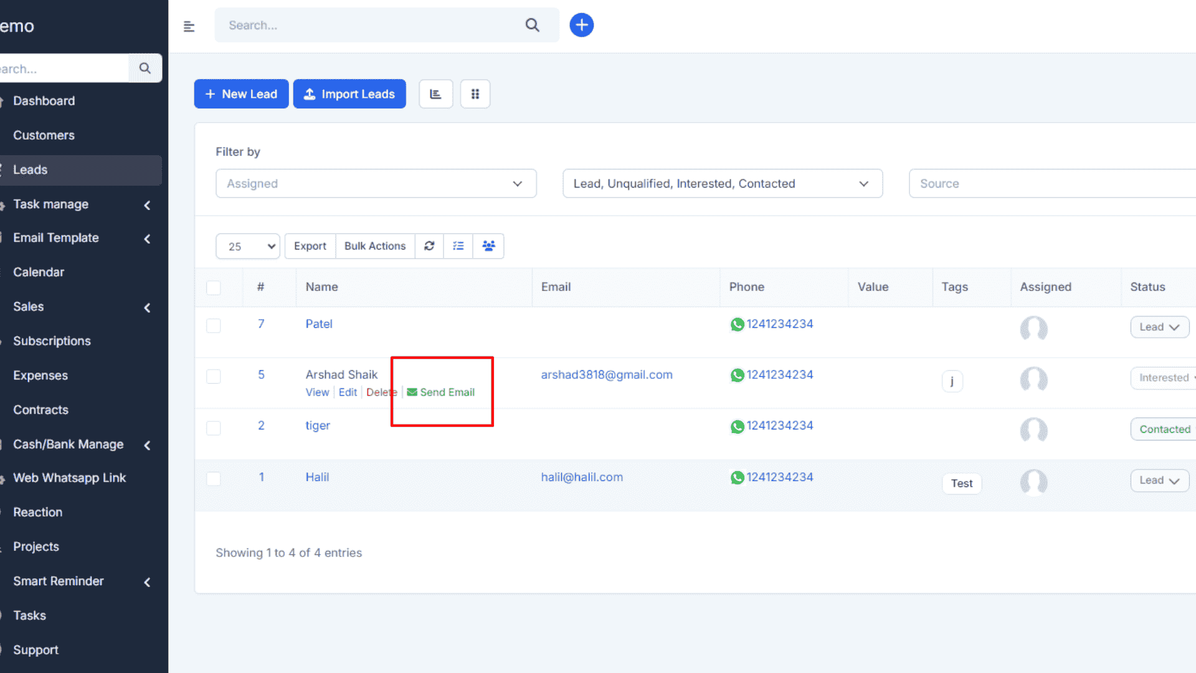Image resolution: width=1196 pixels, height=673 pixels.
Task: Click assigned avatar in Patel row
Action: point(1033,328)
